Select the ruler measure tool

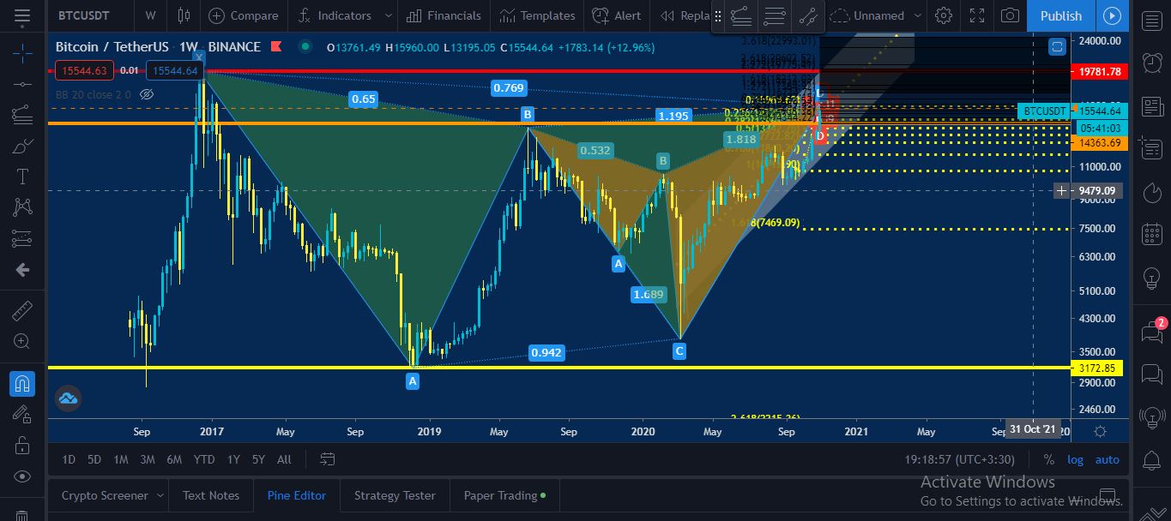point(22,310)
